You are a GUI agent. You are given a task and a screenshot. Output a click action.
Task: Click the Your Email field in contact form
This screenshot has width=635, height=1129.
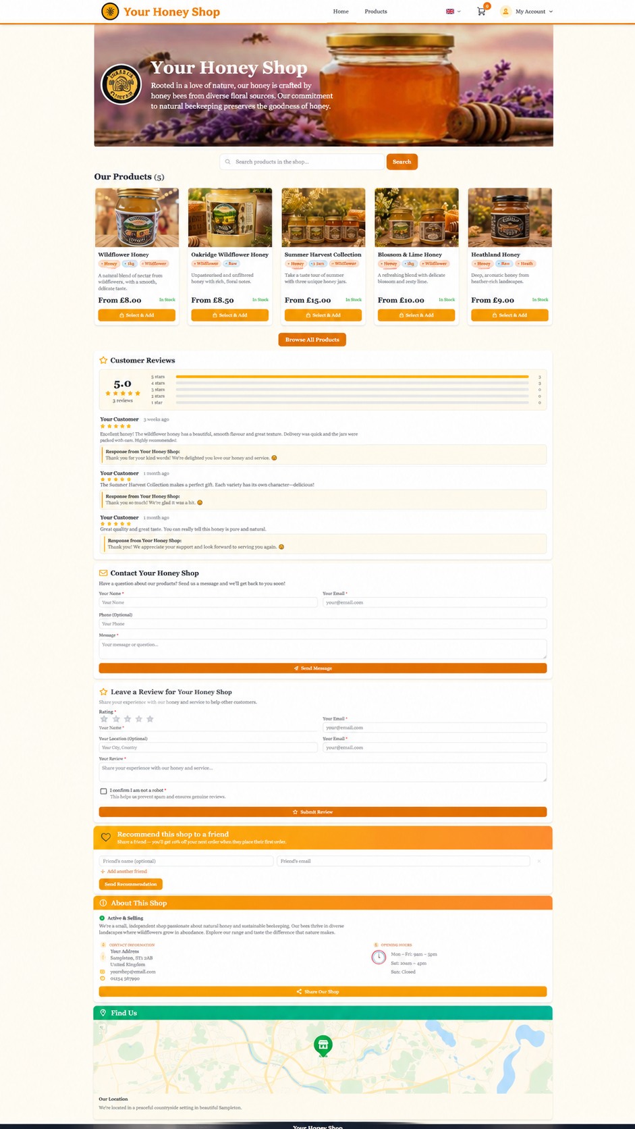point(435,602)
